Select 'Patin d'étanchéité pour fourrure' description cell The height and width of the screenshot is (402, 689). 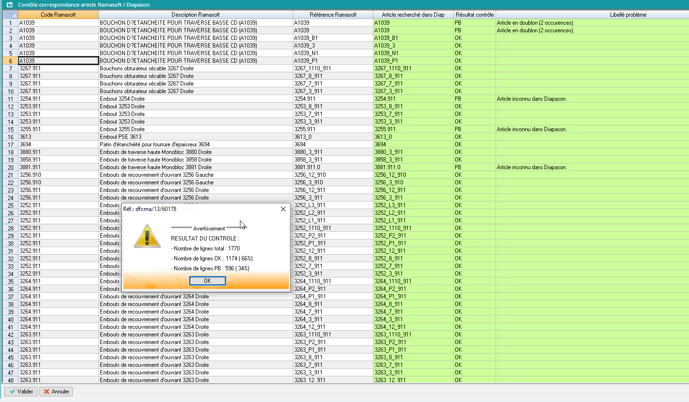[154, 144]
